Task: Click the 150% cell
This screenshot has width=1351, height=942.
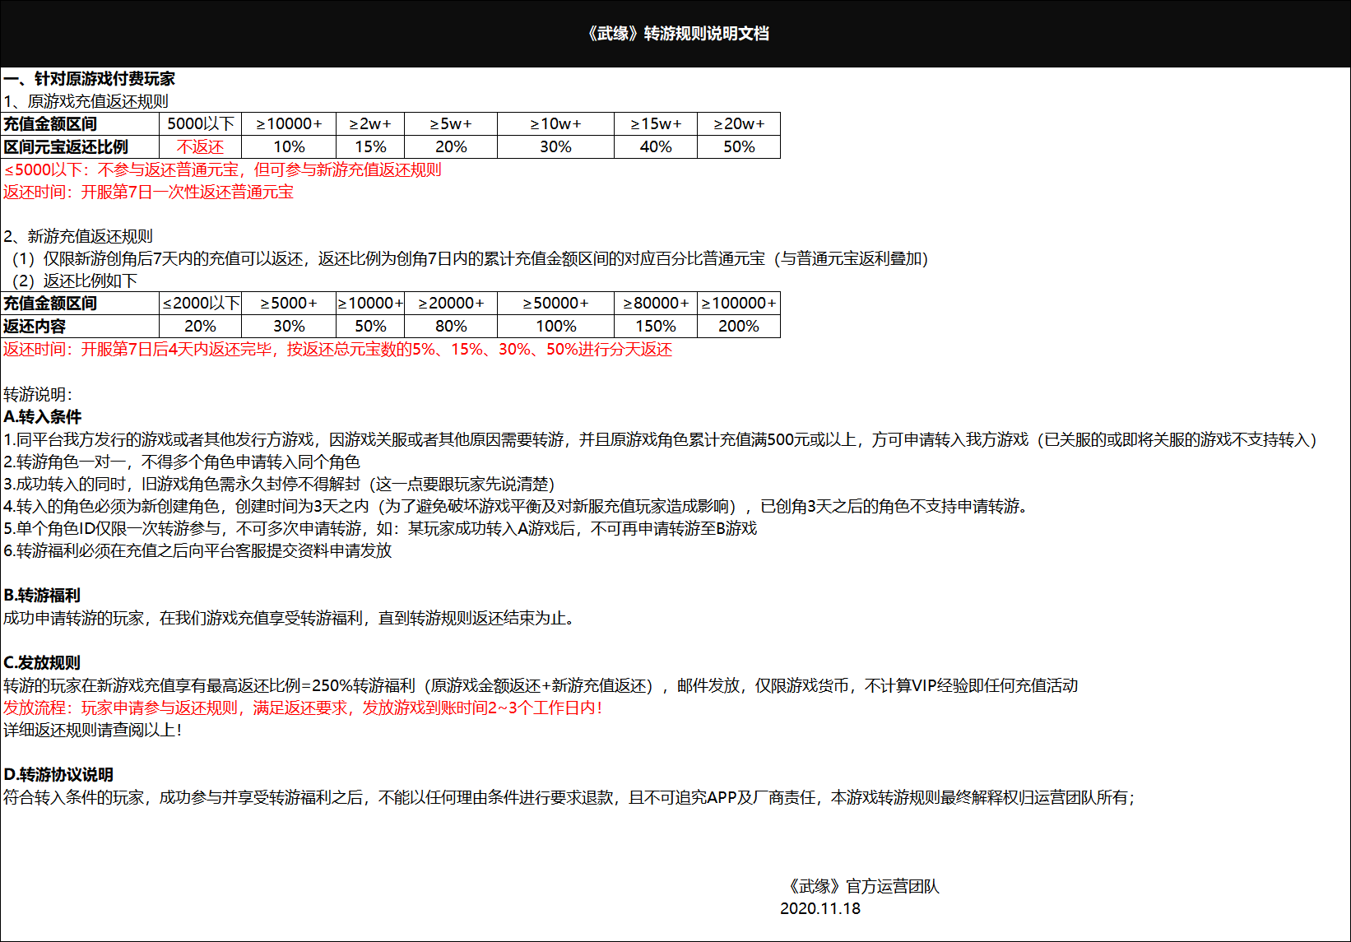Action: 656,326
